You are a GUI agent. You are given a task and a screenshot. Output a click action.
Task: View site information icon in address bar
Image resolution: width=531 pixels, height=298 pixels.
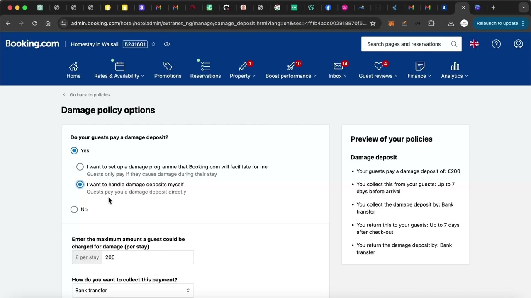point(63,23)
